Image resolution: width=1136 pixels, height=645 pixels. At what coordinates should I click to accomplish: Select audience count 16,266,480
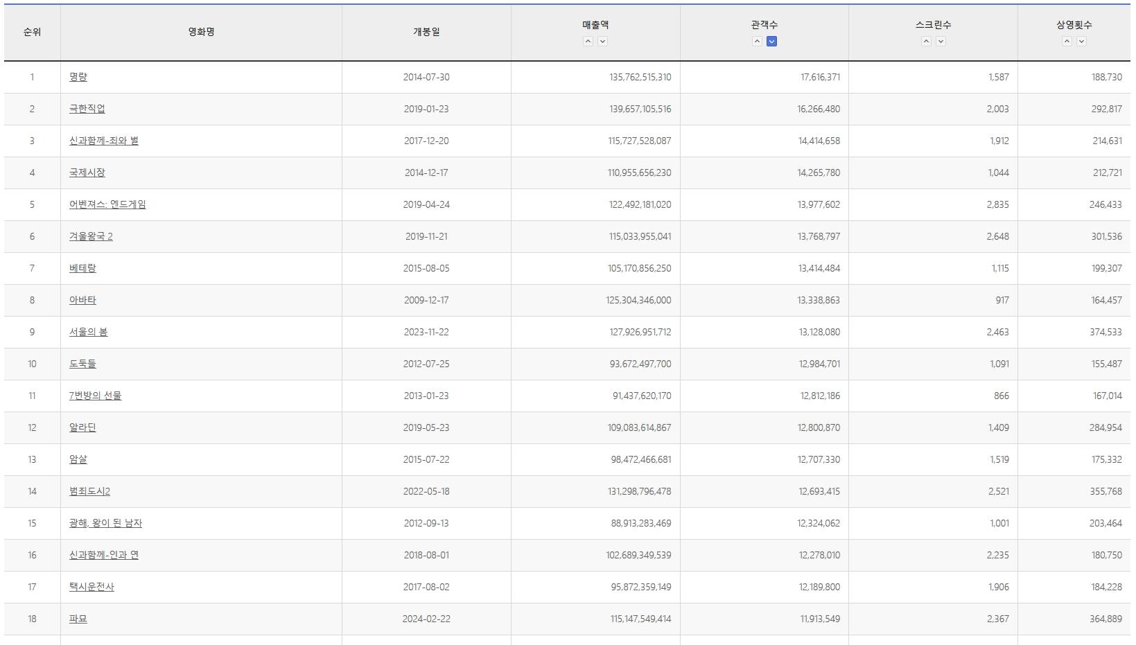click(x=819, y=109)
